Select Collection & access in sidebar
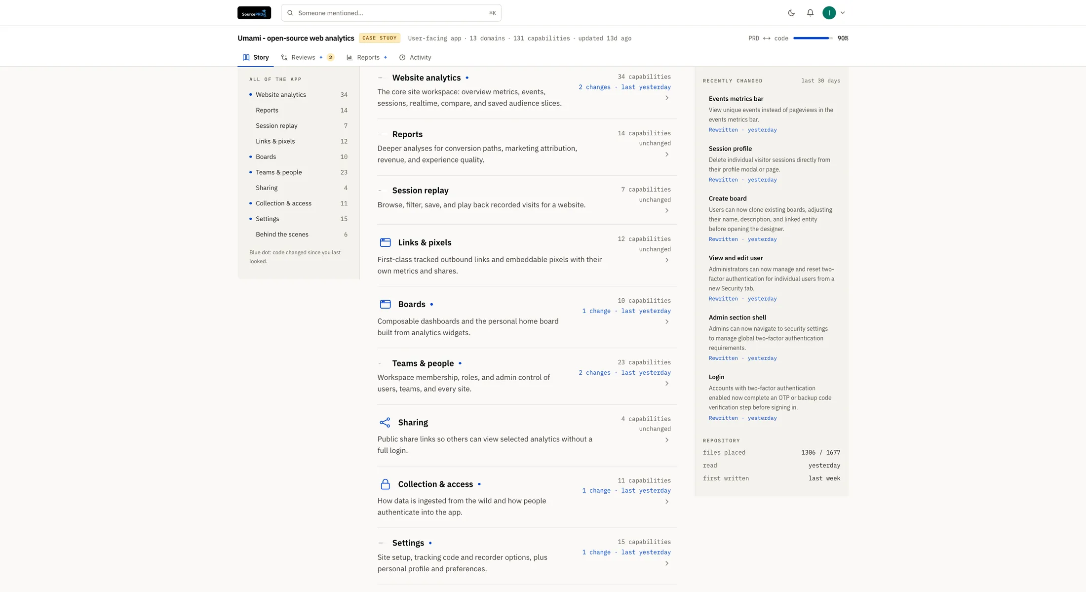This screenshot has width=1086, height=592. click(299, 203)
